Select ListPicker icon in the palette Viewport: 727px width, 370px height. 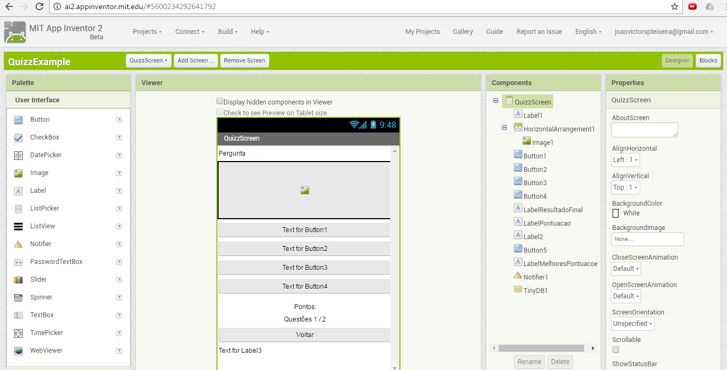(18, 208)
